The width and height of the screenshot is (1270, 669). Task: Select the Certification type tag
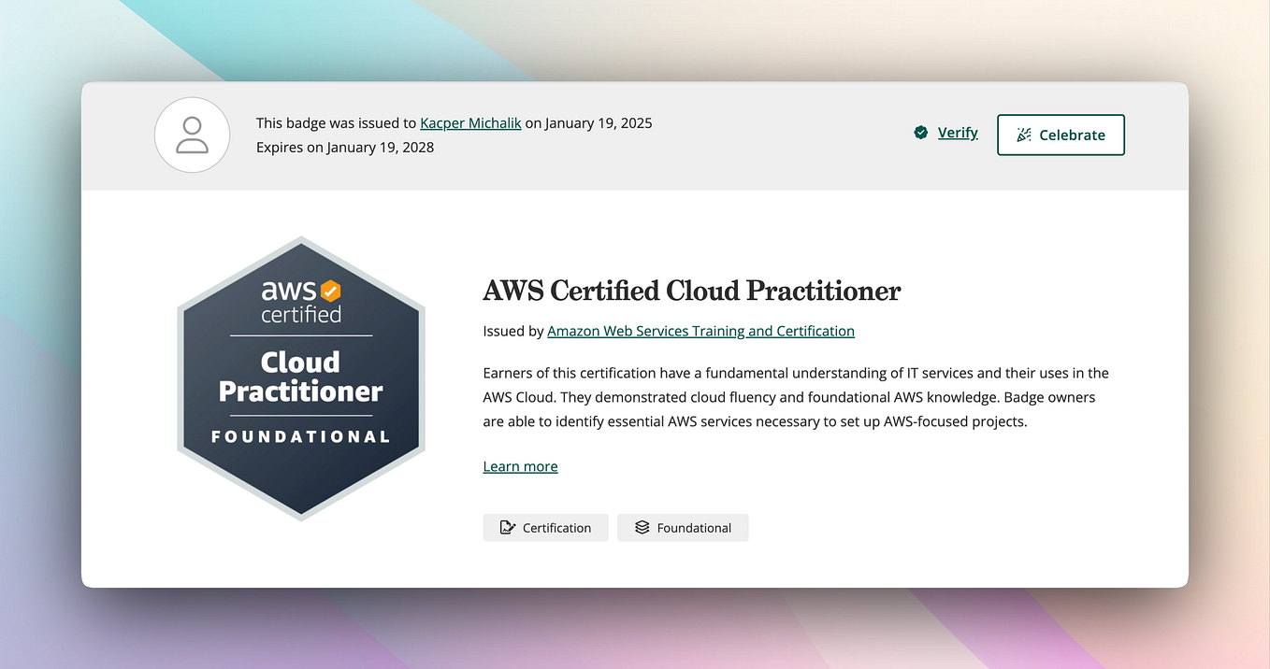point(545,527)
